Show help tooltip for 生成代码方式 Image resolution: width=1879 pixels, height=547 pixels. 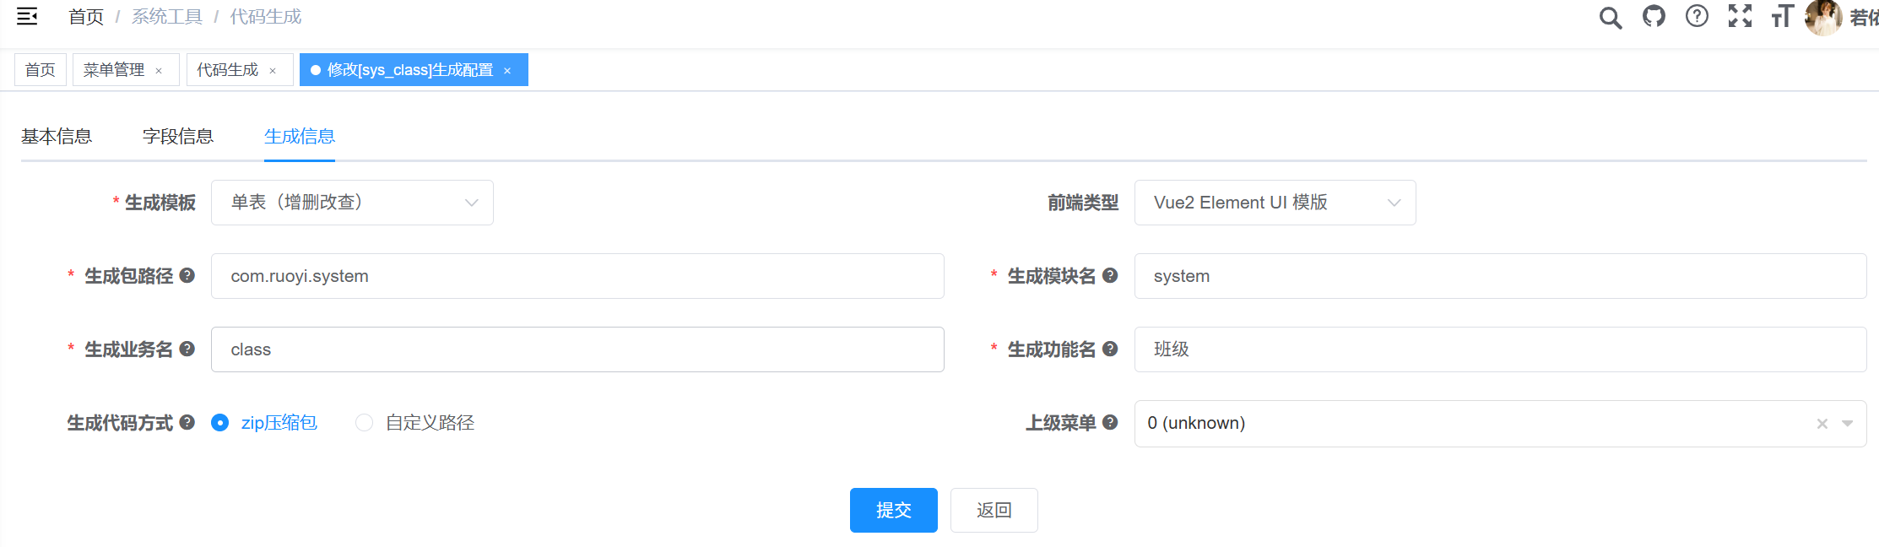pos(187,422)
